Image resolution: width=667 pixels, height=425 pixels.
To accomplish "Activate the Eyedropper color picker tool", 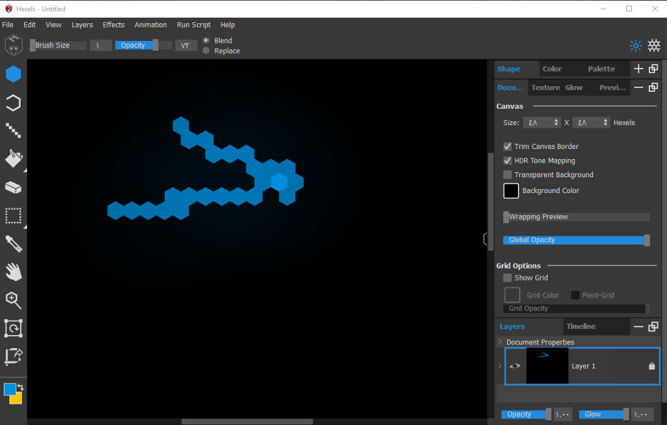I will [13, 244].
